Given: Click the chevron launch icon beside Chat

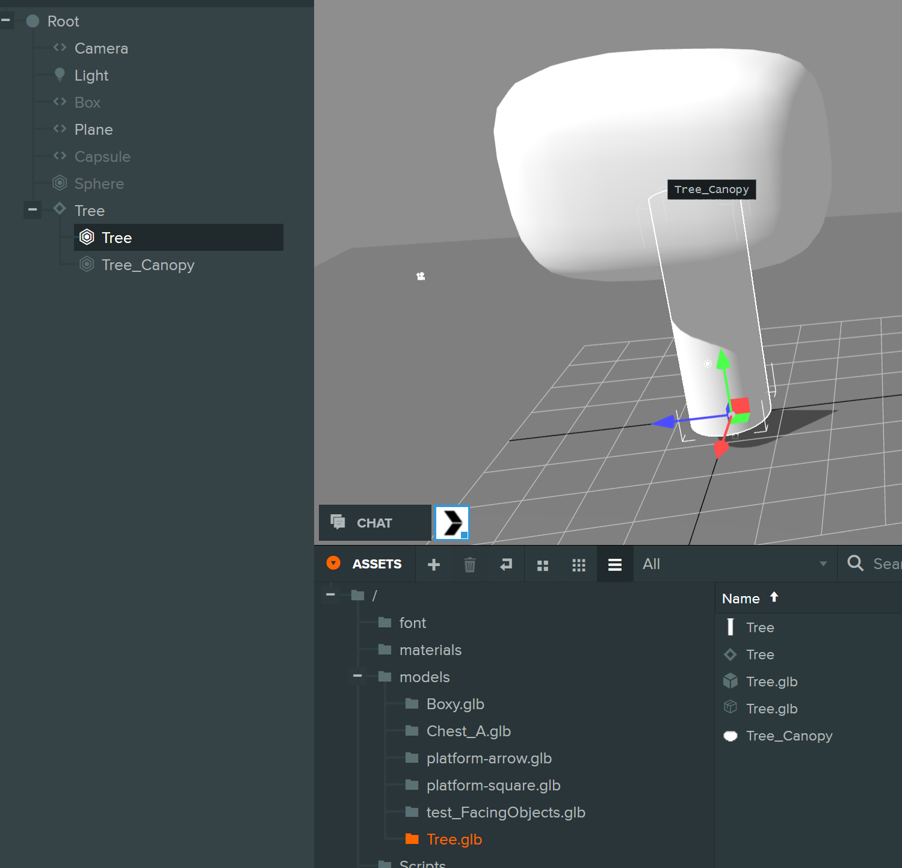Looking at the screenshot, I should tap(452, 523).
